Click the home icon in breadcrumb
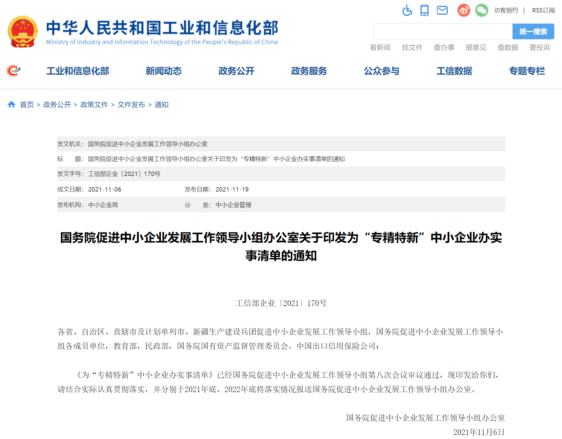This screenshot has width=562, height=439. 12,104
